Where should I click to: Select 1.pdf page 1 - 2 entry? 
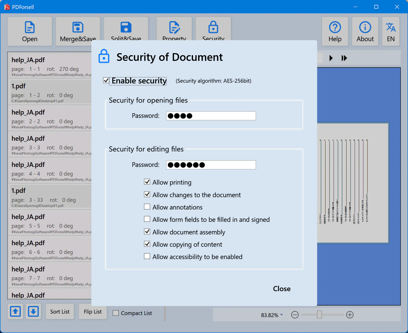click(50, 92)
